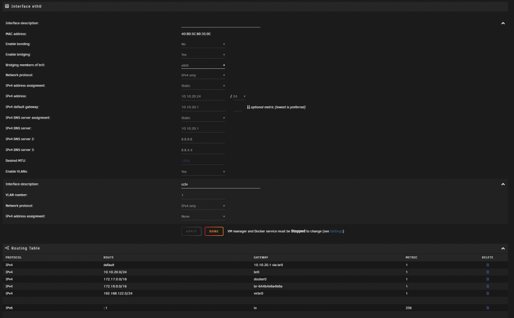Open eth0 Network protocol dropdown
514x318 pixels.
coord(203,76)
